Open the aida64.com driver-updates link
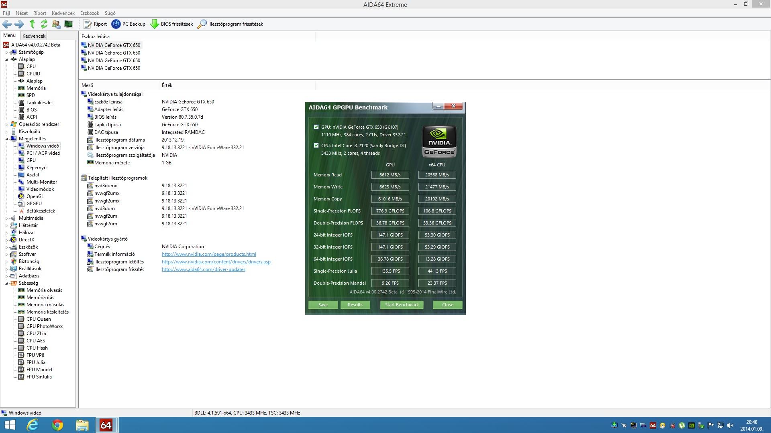Image resolution: width=771 pixels, height=433 pixels. pos(203,269)
